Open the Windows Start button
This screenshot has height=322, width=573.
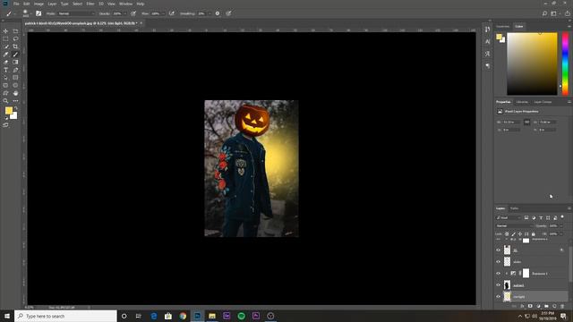(x=7, y=316)
